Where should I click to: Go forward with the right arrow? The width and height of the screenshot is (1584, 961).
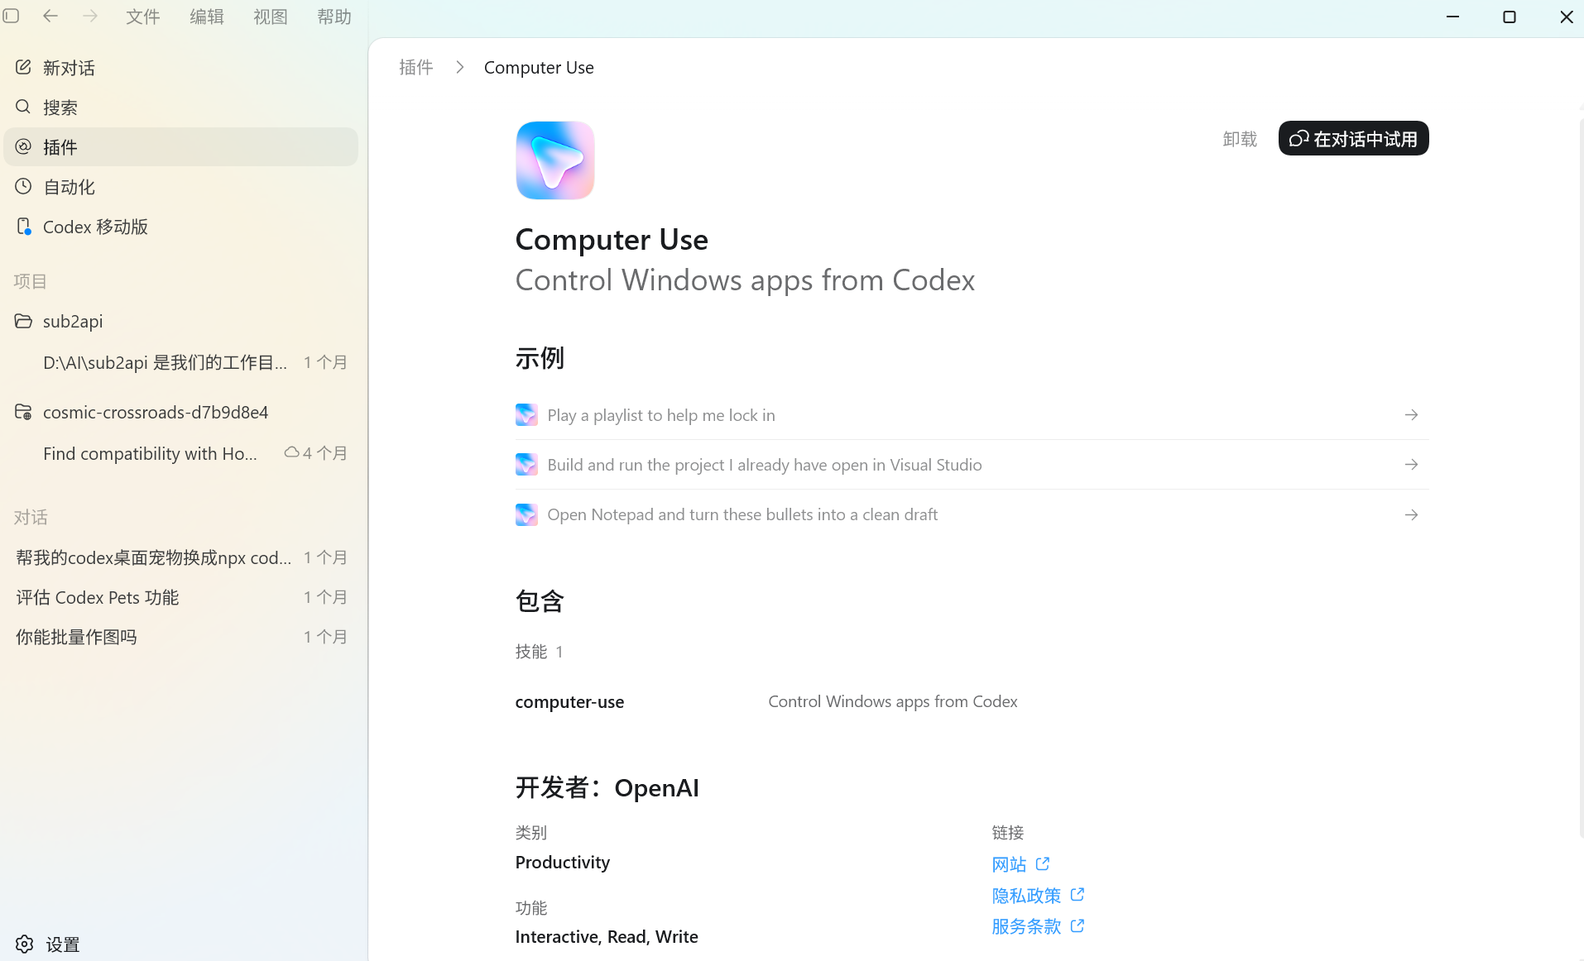pyautogui.click(x=90, y=16)
